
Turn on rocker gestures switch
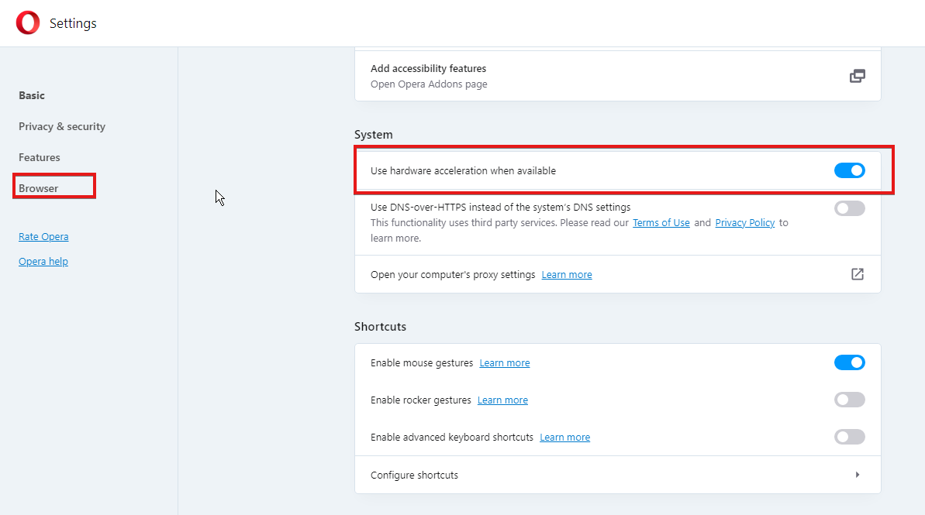(850, 400)
